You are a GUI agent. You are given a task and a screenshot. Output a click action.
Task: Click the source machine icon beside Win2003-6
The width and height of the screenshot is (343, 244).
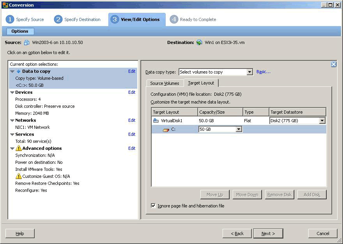coord(27,42)
